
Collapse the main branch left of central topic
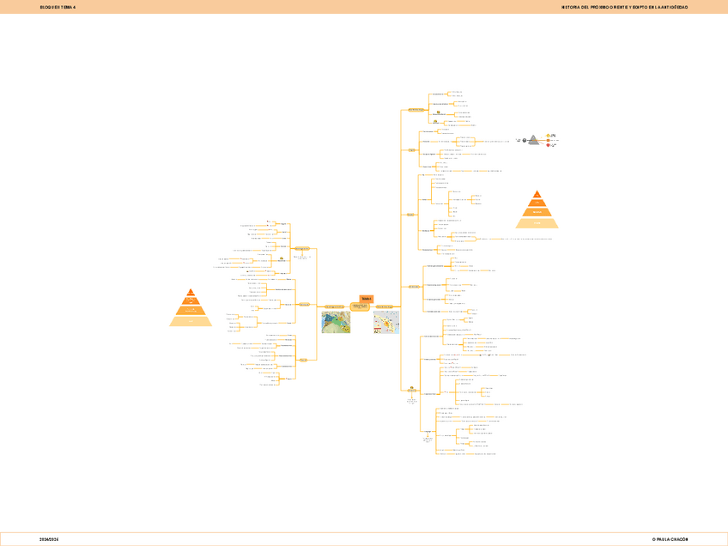pyautogui.click(x=334, y=306)
